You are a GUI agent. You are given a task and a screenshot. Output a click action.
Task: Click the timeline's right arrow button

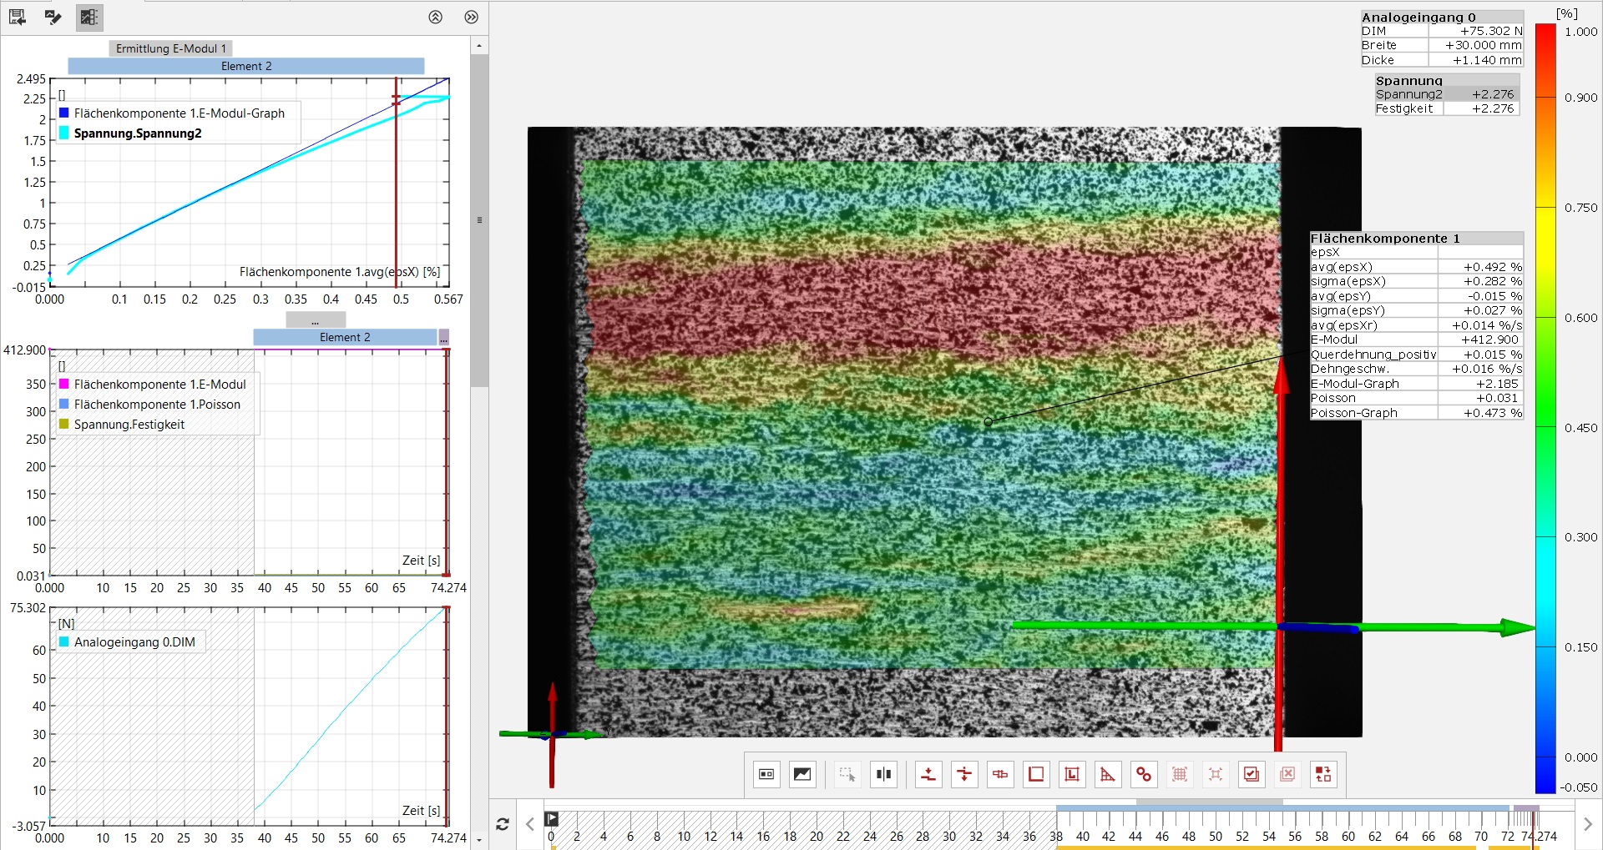pos(1587,824)
